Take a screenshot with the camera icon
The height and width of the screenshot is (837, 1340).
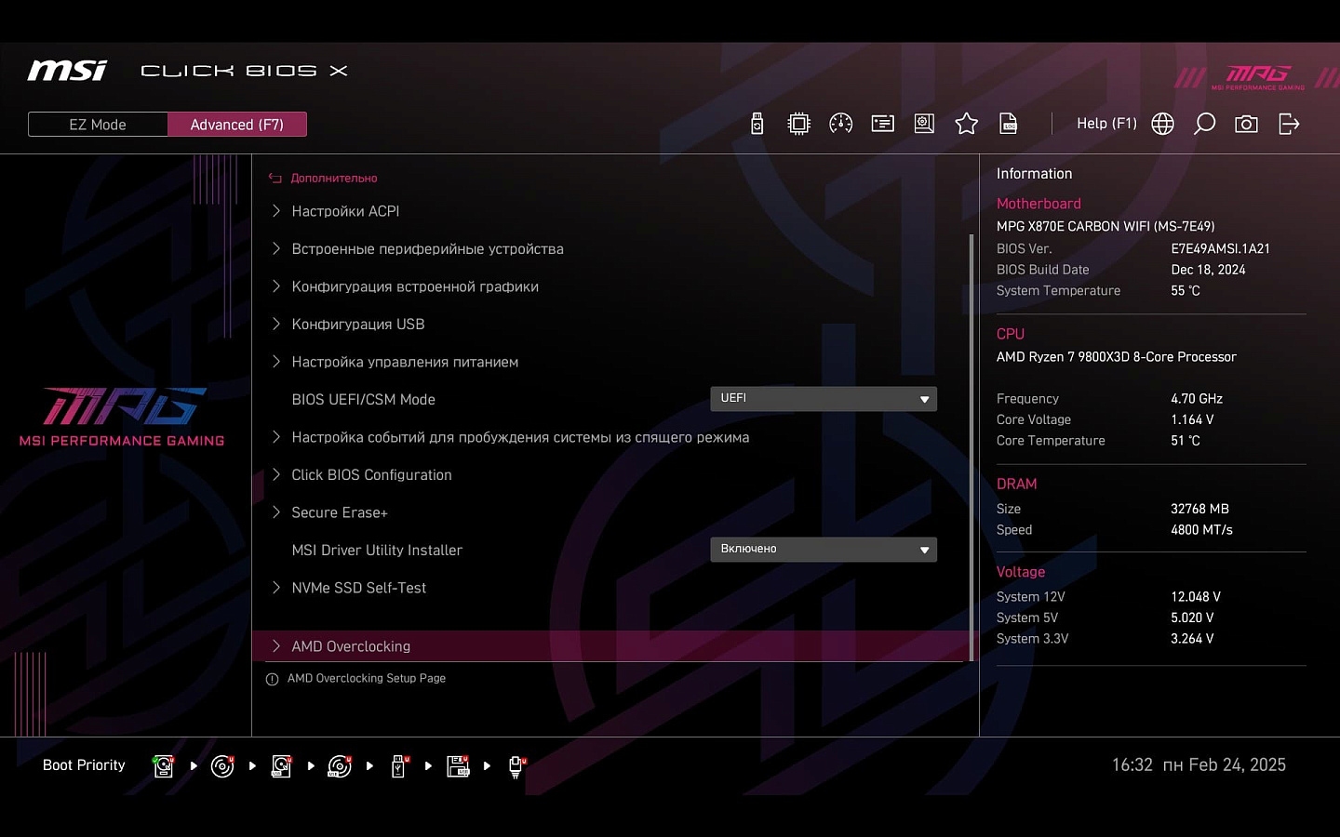pos(1246,124)
